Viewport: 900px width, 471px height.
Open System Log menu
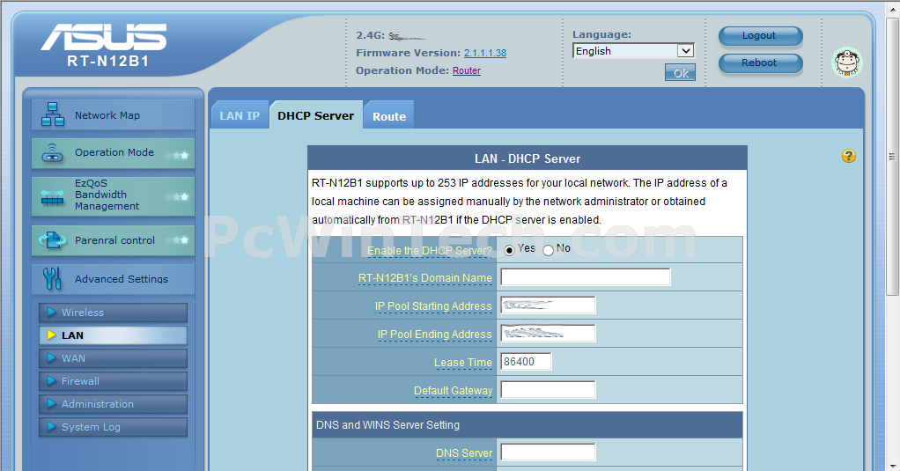click(113, 427)
